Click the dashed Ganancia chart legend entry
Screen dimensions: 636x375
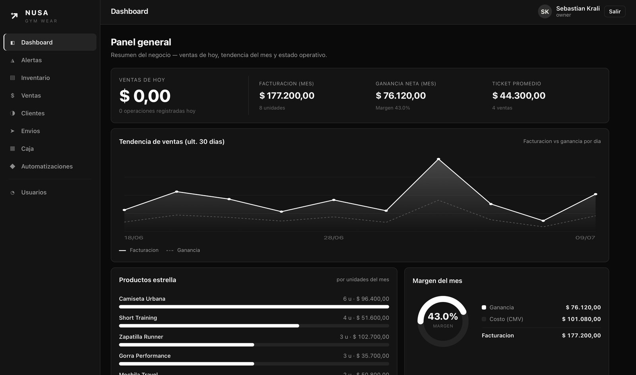coord(183,250)
